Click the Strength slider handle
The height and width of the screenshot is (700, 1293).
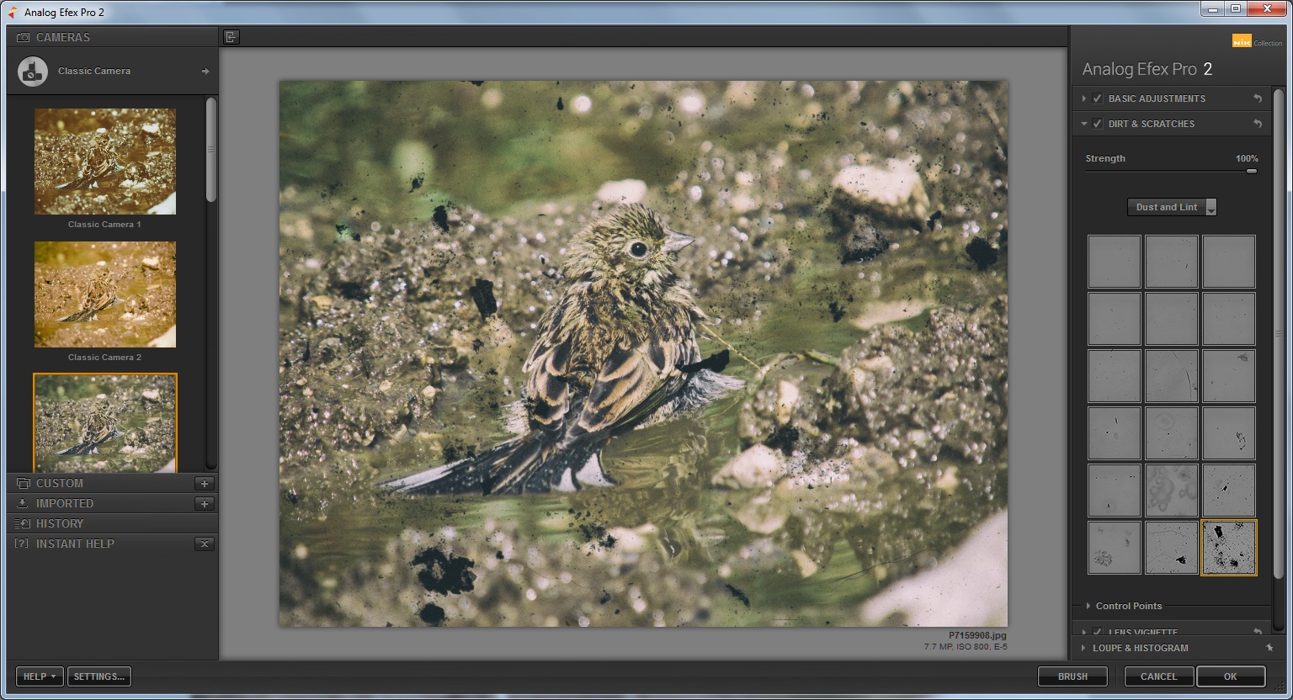click(1252, 171)
